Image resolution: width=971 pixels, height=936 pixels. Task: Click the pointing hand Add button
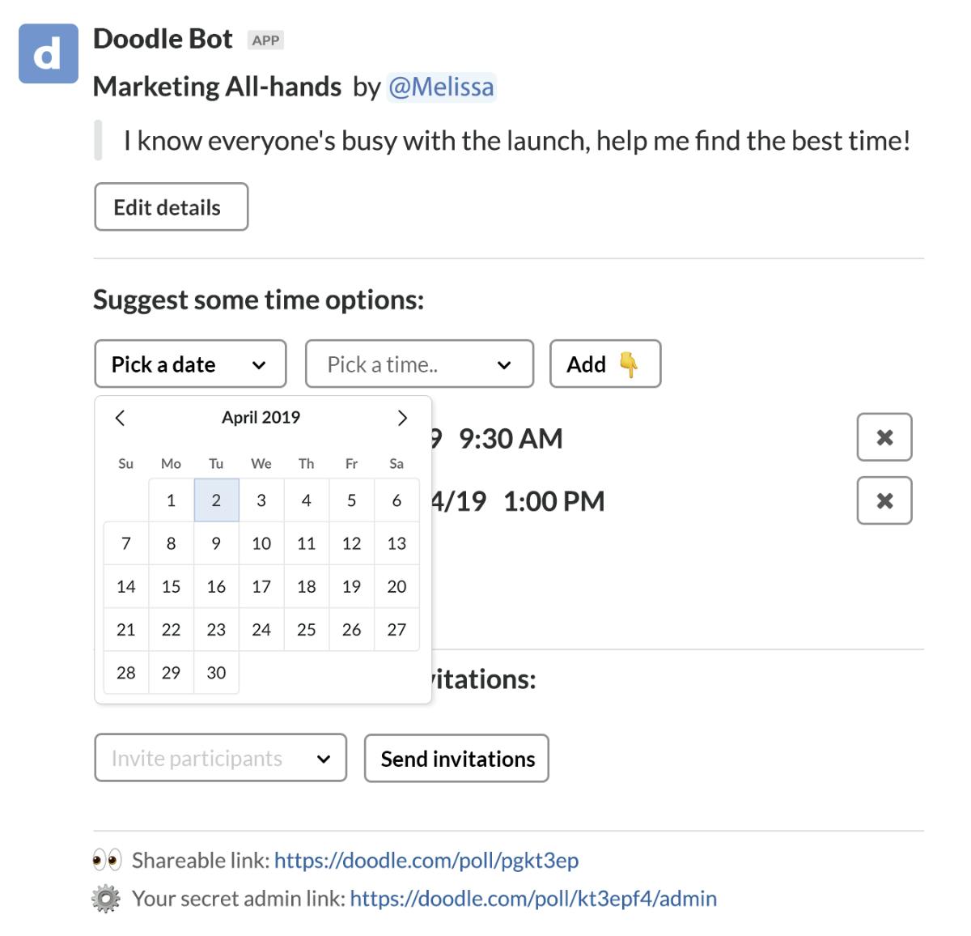tap(605, 364)
